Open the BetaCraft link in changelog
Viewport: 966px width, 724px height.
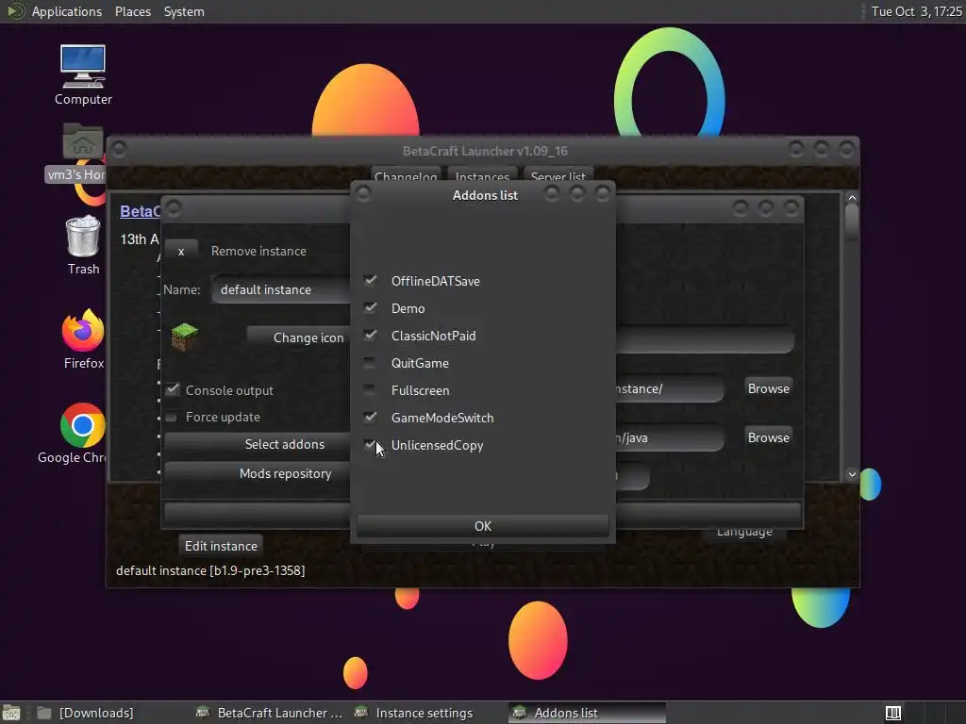pyautogui.click(x=140, y=211)
